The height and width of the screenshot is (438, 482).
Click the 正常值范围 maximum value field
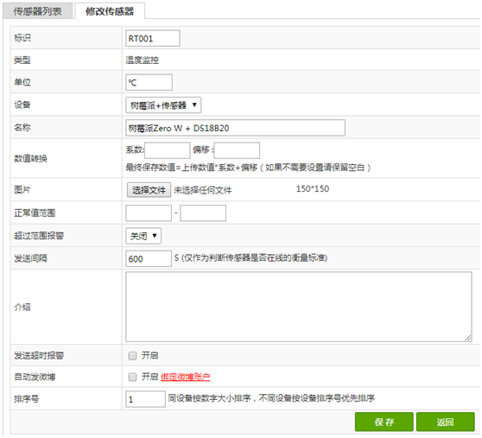203,213
